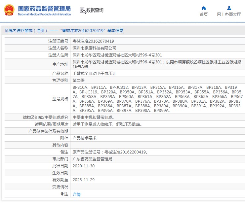
Task: Click the 有效期至 row label
Action: click(60, 180)
